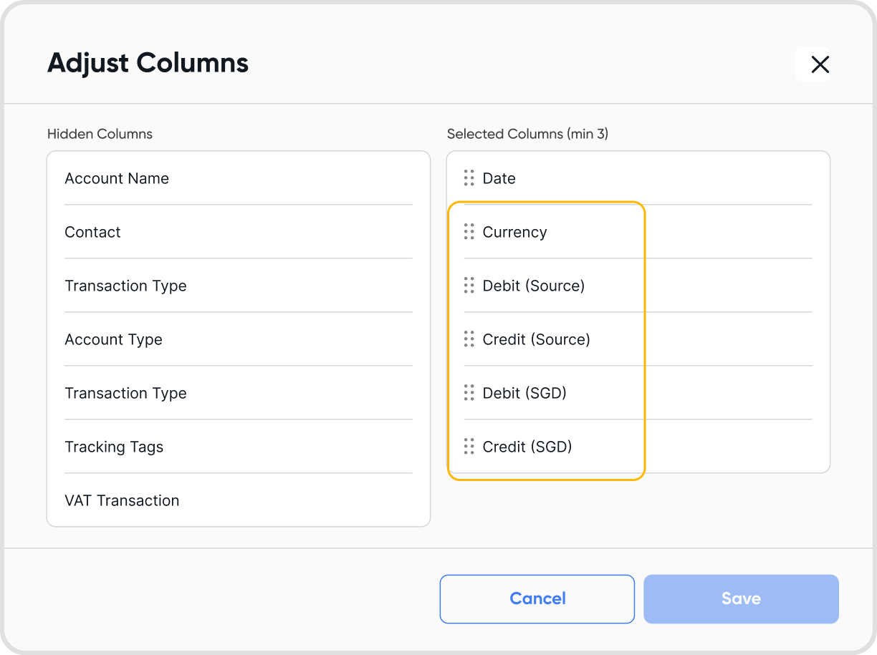Close the Adjust Columns dialog with X

tap(820, 64)
